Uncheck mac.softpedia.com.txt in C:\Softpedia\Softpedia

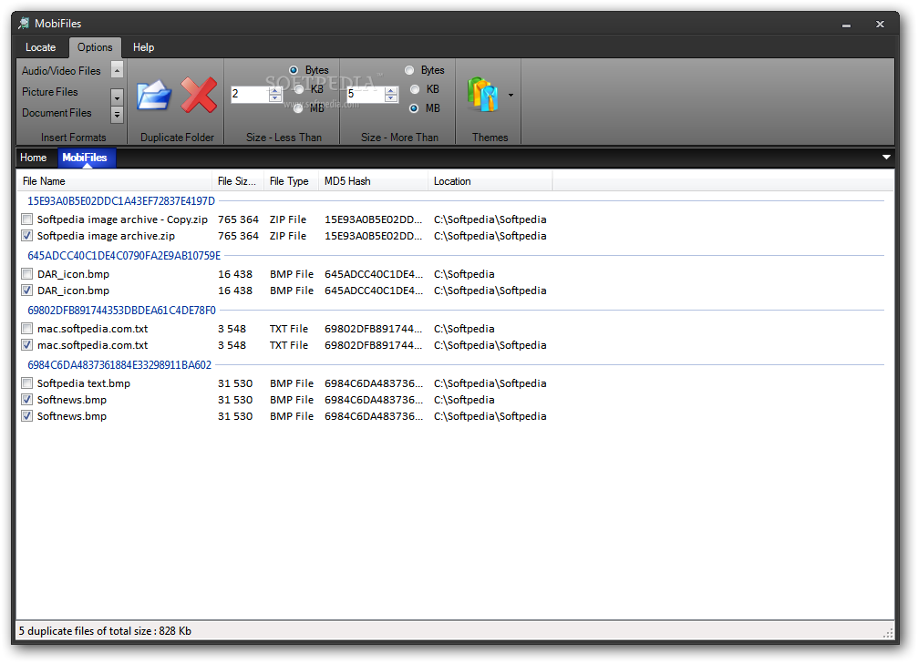tap(27, 345)
